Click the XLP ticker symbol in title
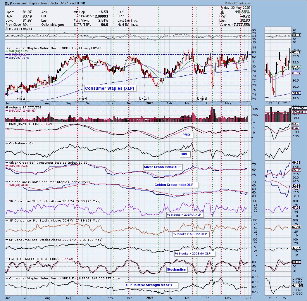Viewport: 307px width, 301px height. point(8,3)
